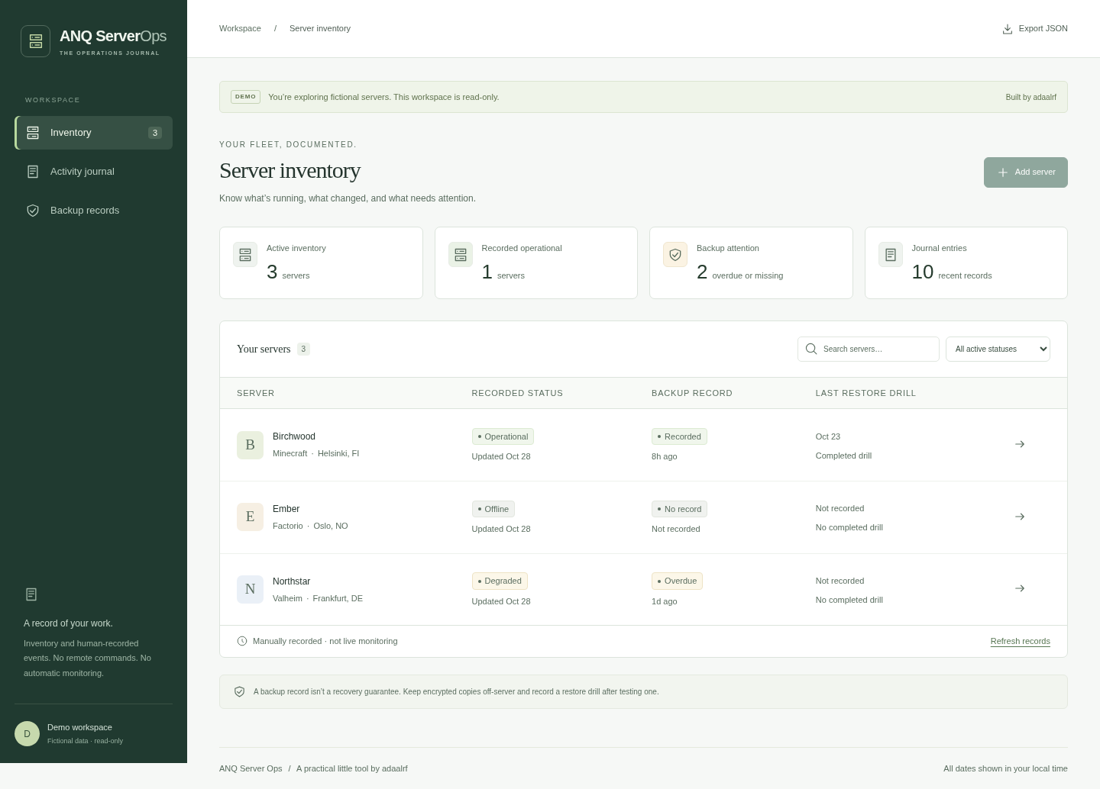Screen dimensions: 1100x789
Task: Click the Recorded Status column header
Action: 517,393
